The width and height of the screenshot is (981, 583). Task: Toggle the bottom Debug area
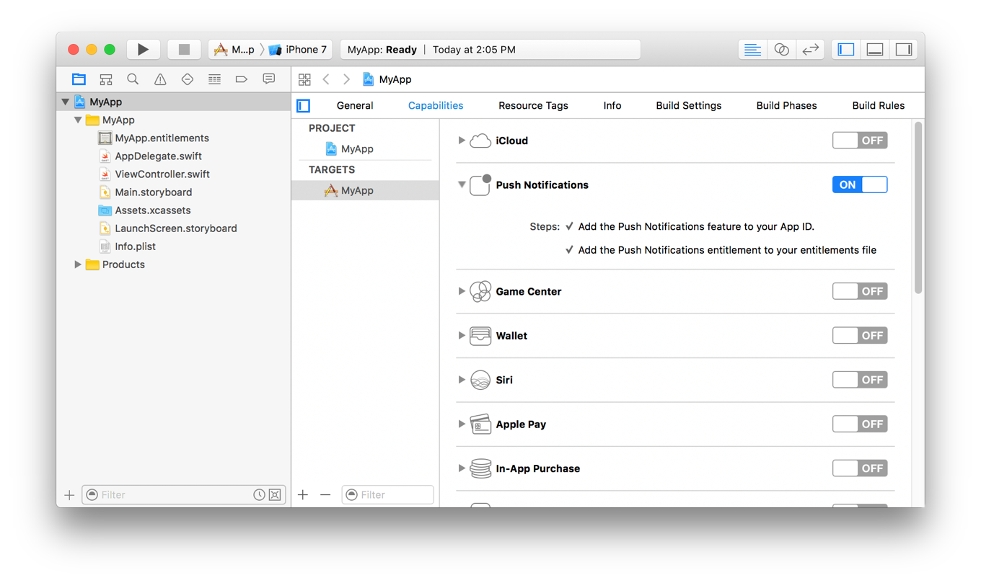[874, 50]
